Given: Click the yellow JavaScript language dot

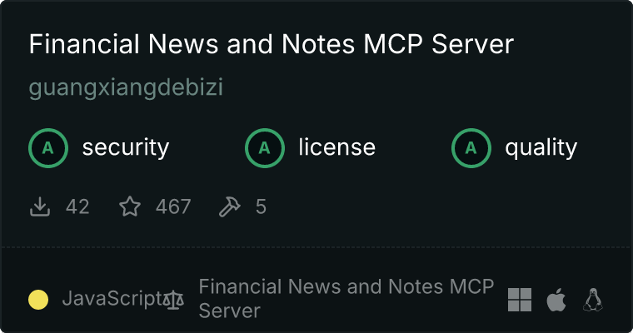Looking at the screenshot, I should [38, 300].
